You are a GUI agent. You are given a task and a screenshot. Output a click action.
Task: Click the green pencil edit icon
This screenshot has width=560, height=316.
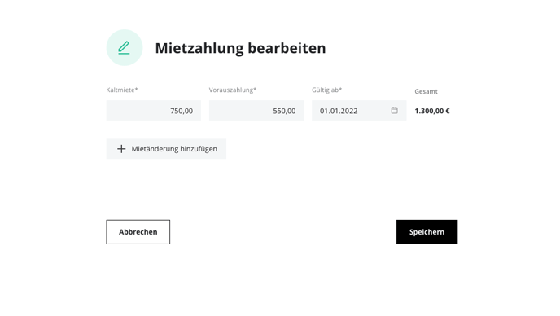tap(124, 48)
